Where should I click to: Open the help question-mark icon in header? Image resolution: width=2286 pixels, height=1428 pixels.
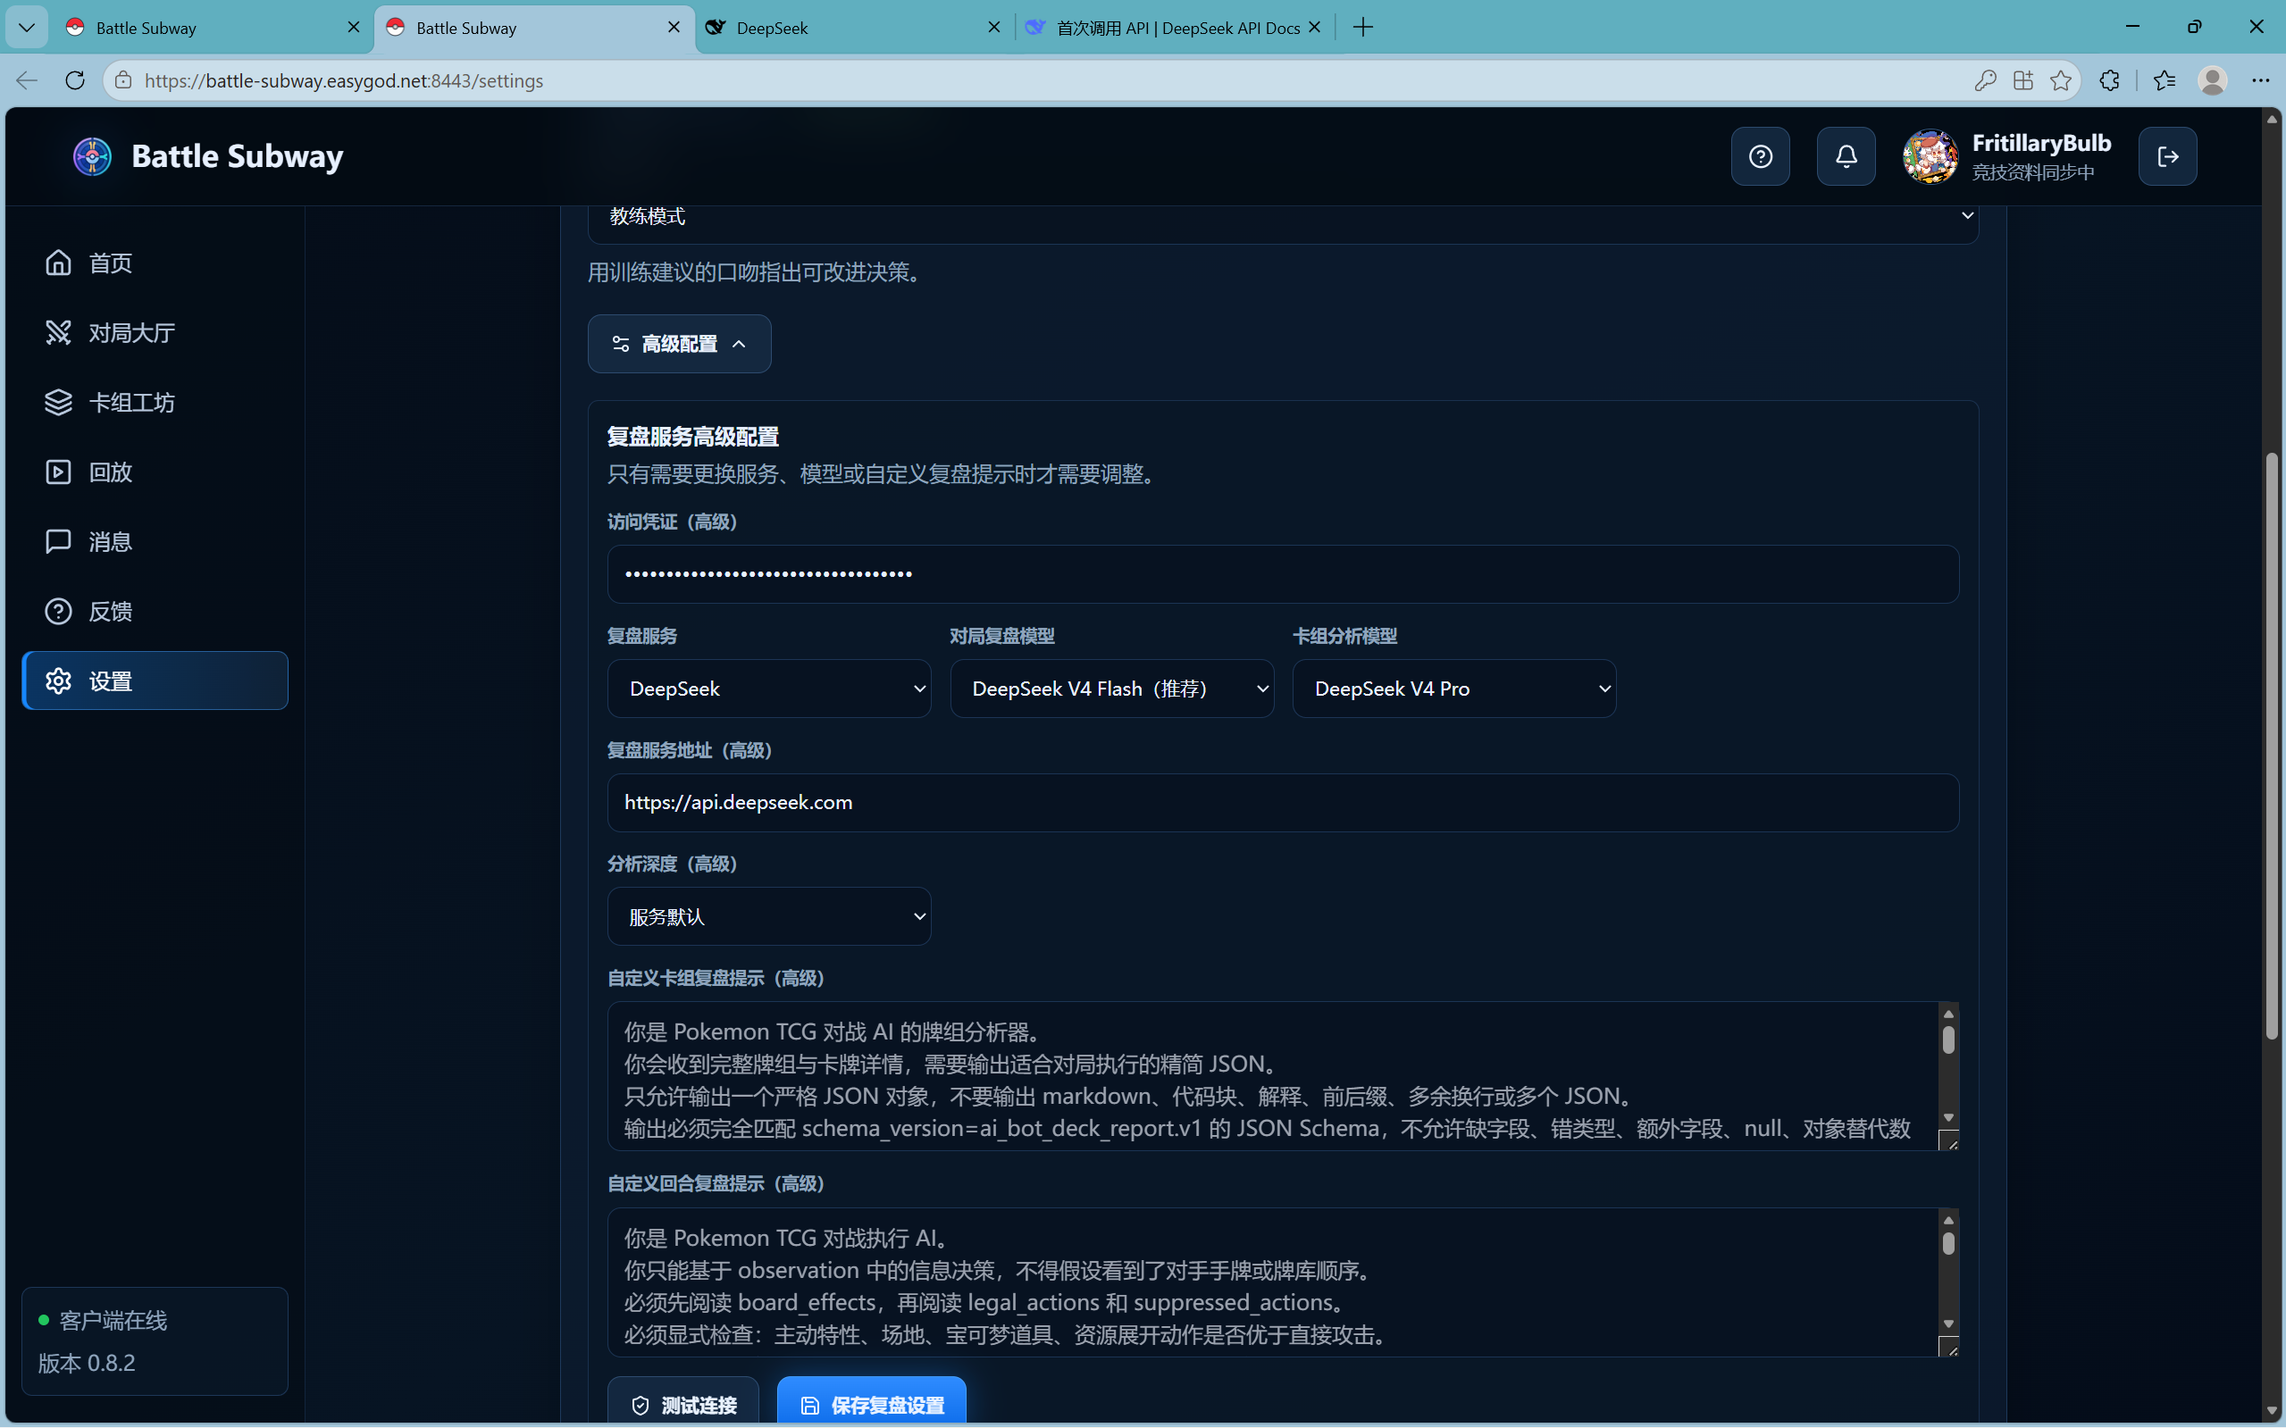[1760, 157]
